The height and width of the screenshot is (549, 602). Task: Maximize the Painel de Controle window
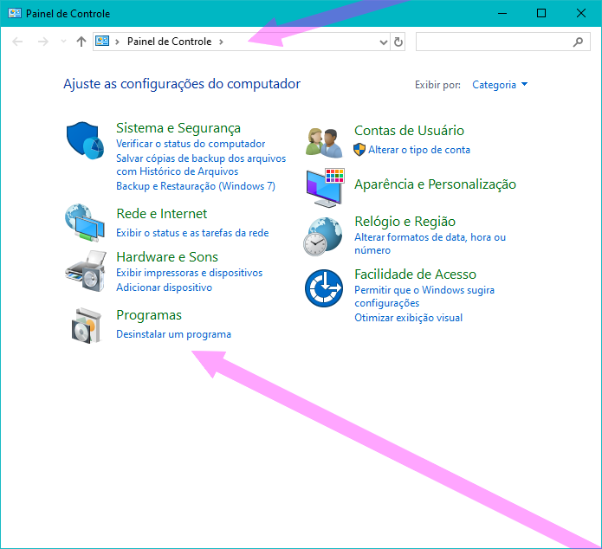point(541,14)
